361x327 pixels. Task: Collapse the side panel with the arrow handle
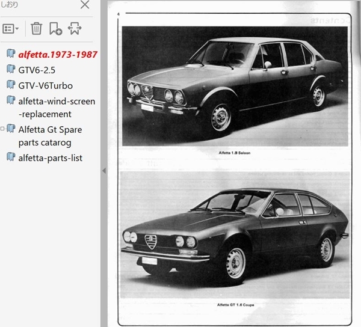coord(104,170)
